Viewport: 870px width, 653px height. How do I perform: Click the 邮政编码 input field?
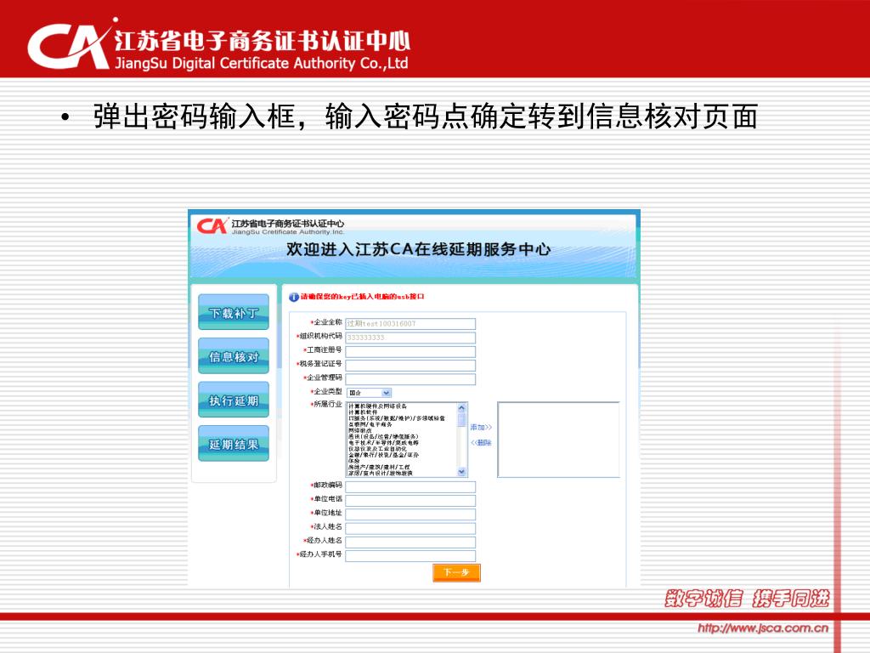(410, 487)
